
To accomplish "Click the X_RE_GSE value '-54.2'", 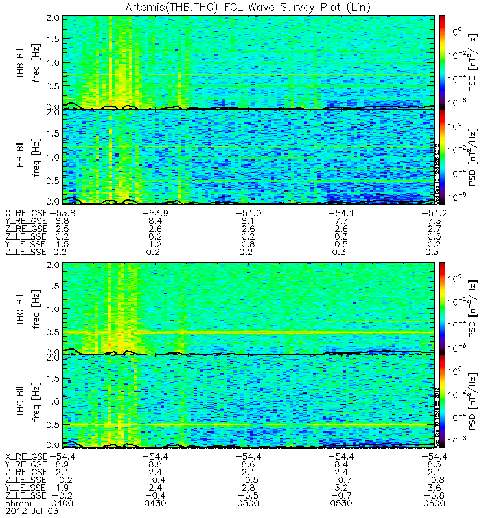I will (x=434, y=214).
